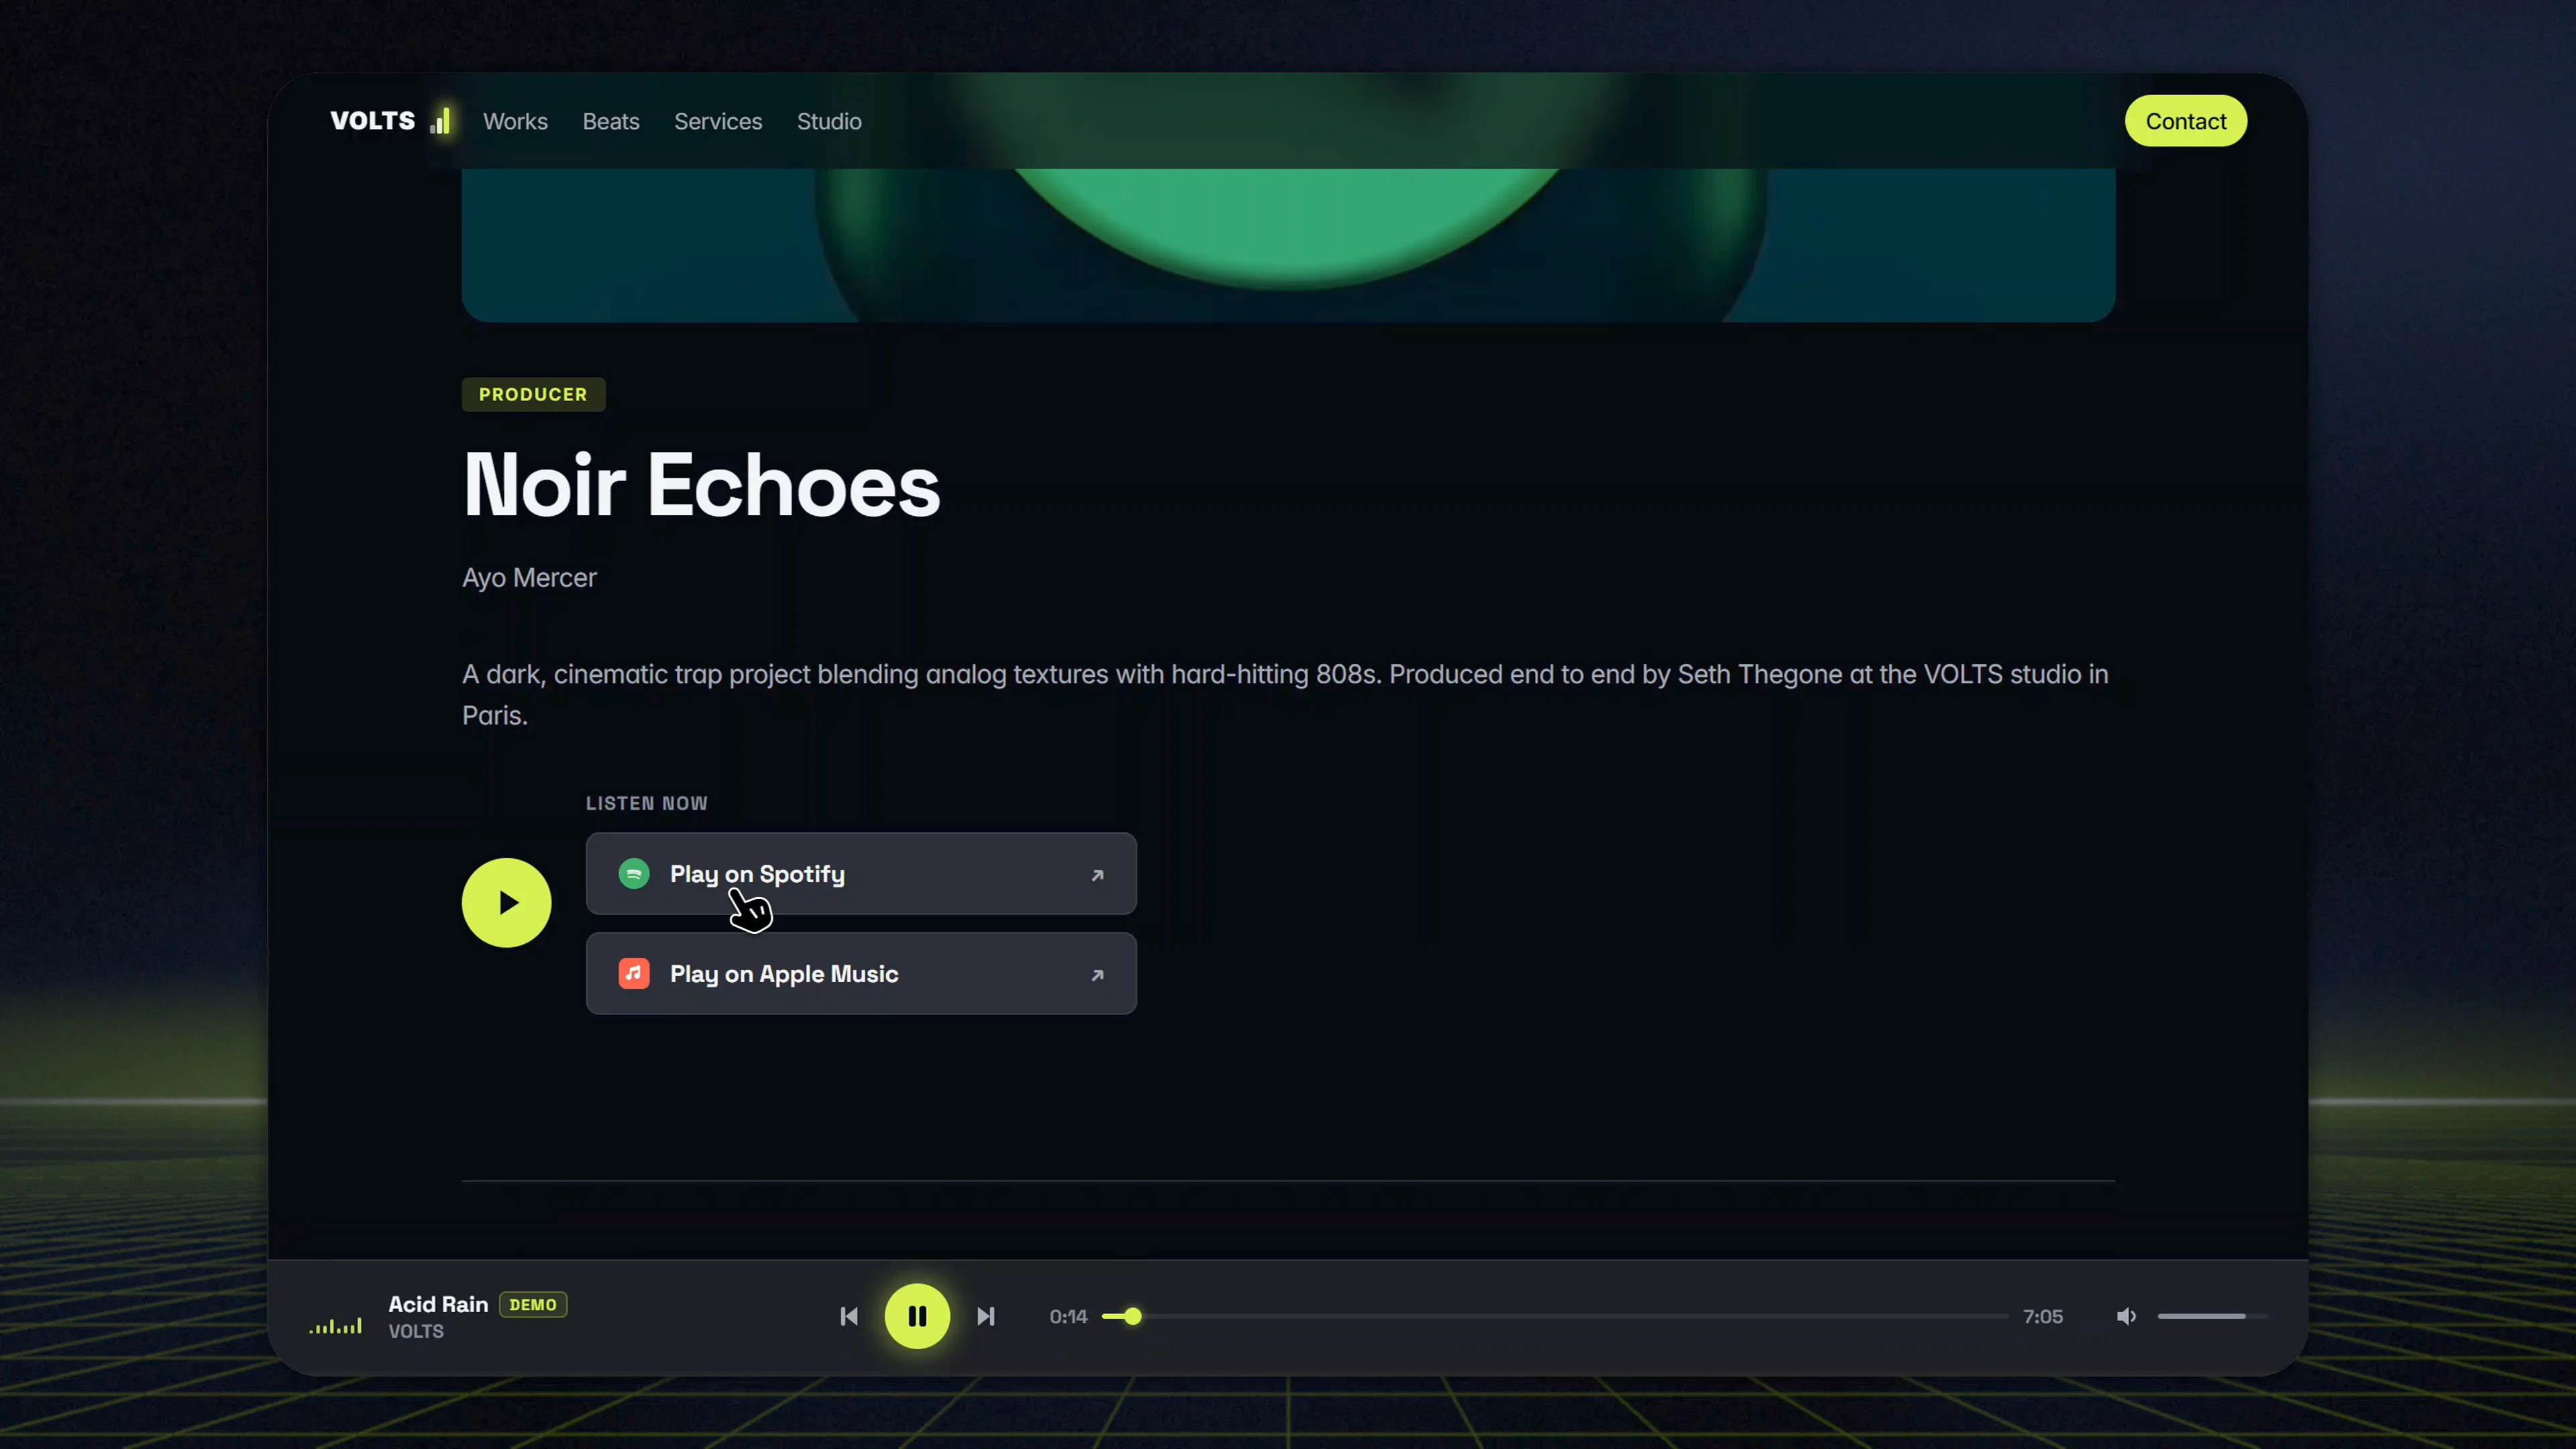Open Play on Spotify link
The width and height of the screenshot is (2576, 1449).
(861, 874)
